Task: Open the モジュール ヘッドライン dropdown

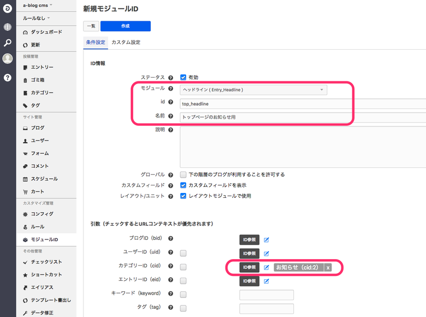Action: (253, 90)
